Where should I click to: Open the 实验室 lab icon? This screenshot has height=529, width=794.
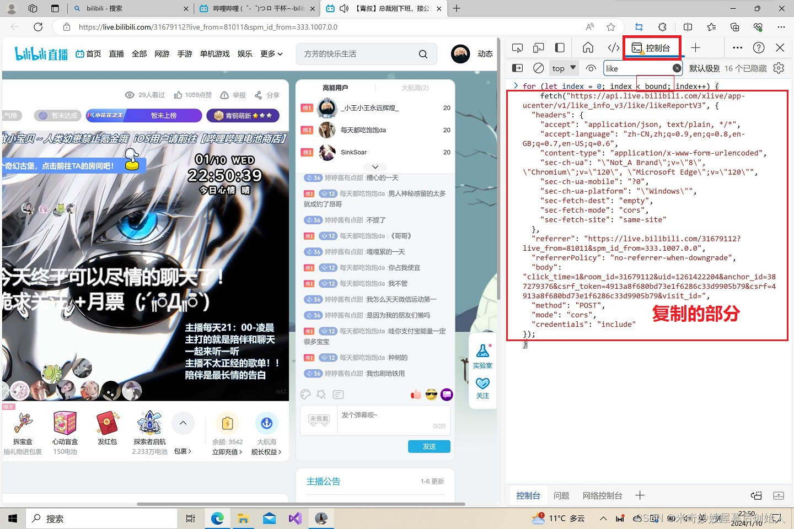(482, 356)
